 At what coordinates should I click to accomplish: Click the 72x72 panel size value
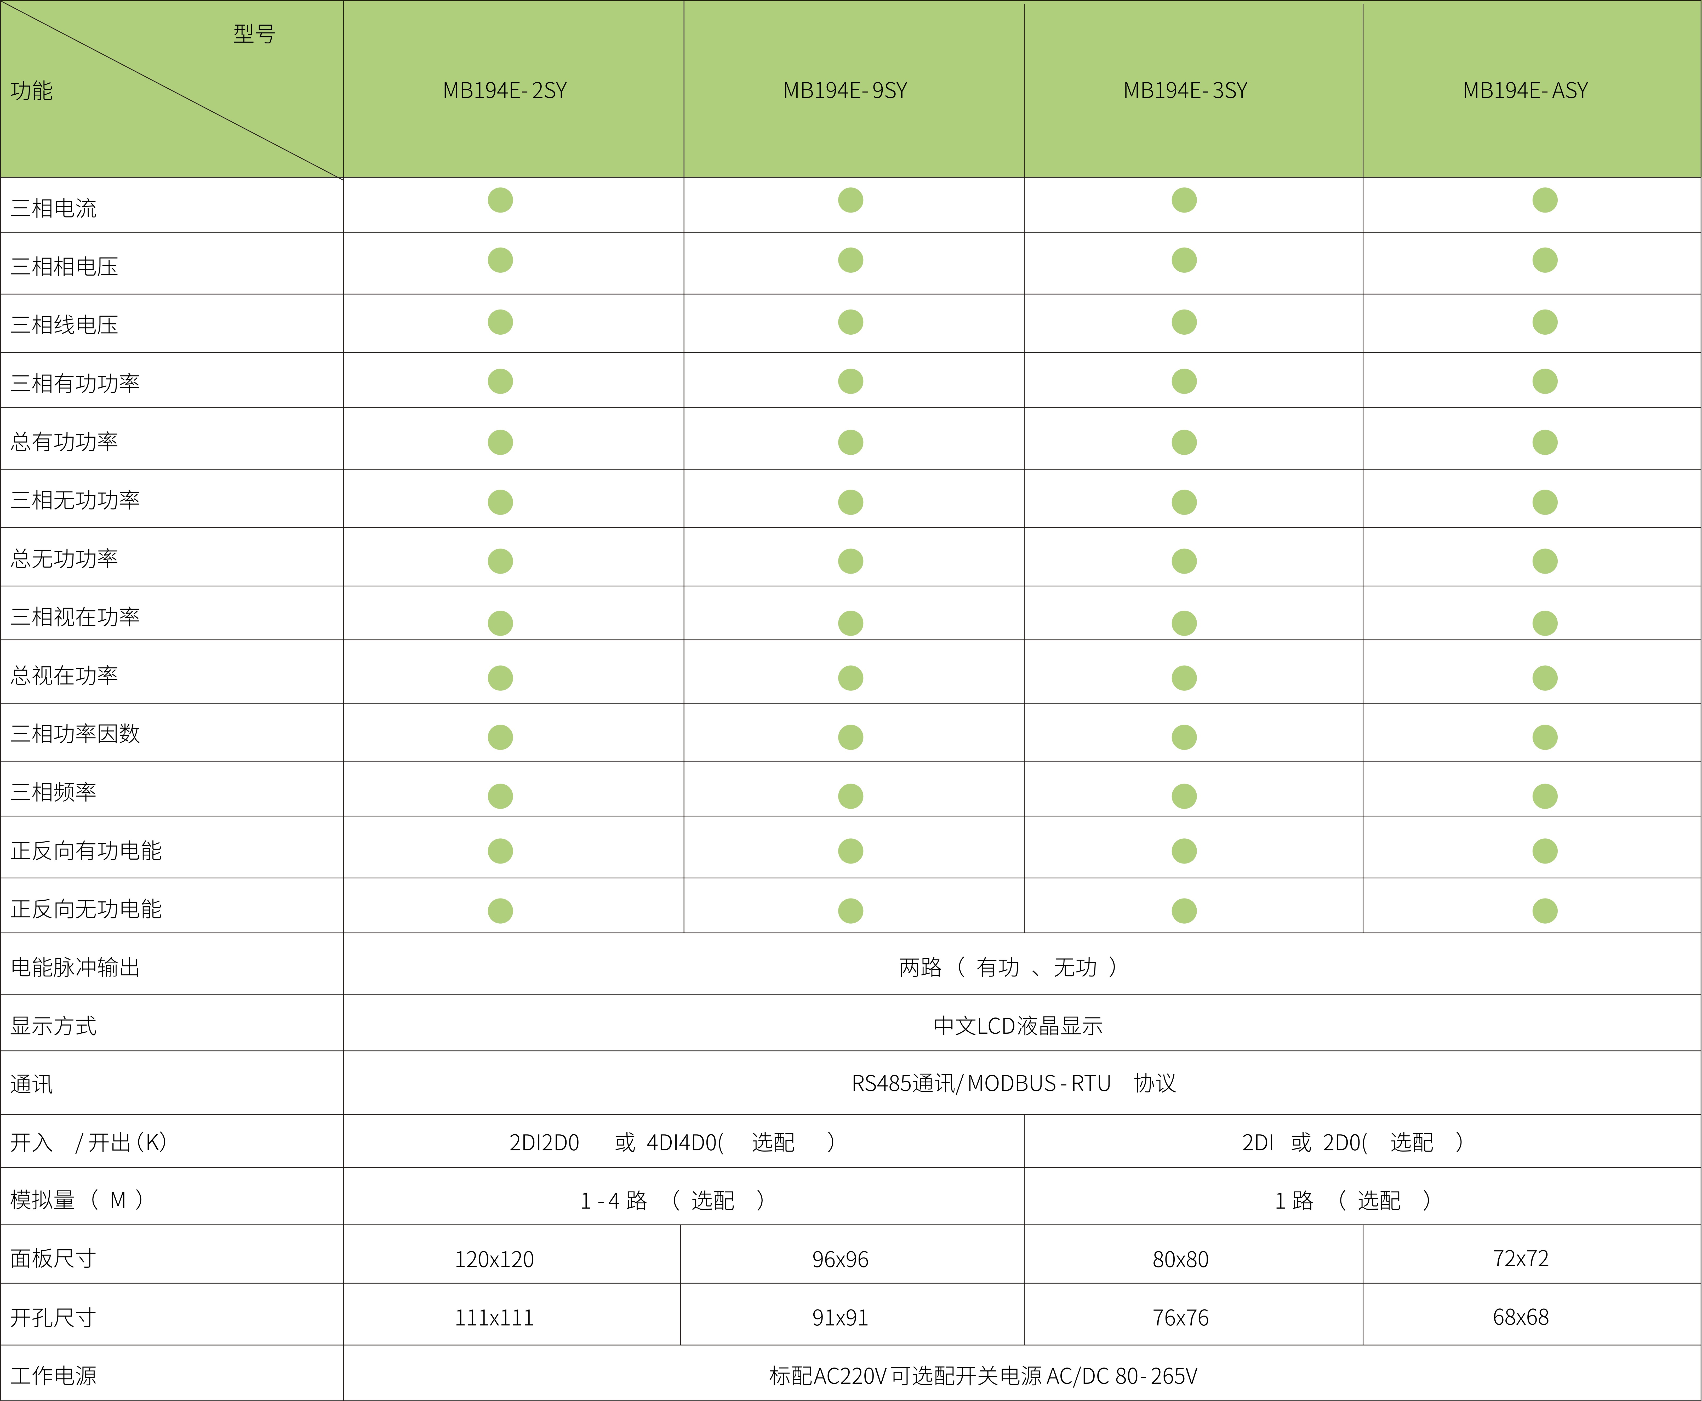point(1521,1258)
